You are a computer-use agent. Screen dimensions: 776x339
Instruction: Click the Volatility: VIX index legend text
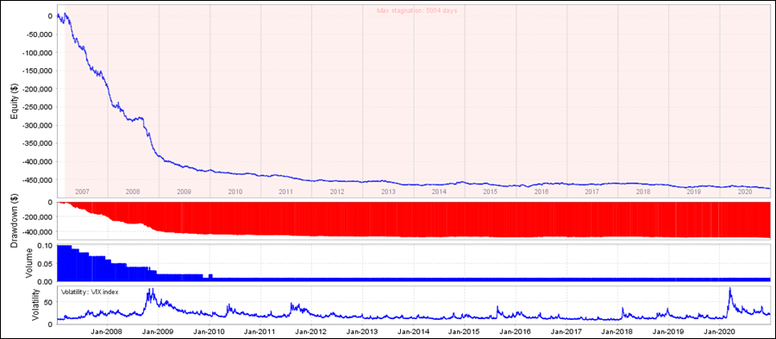point(90,292)
